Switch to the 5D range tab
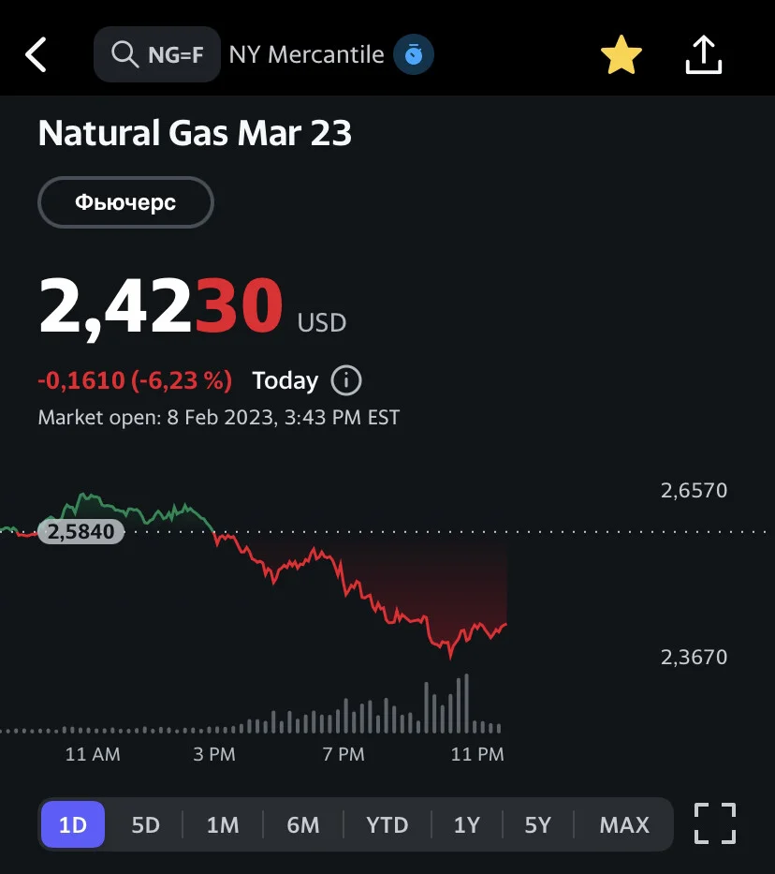Screen dimensions: 775x874 [145, 824]
